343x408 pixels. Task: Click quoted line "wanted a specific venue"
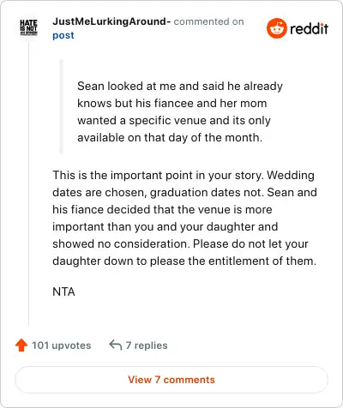click(174, 120)
